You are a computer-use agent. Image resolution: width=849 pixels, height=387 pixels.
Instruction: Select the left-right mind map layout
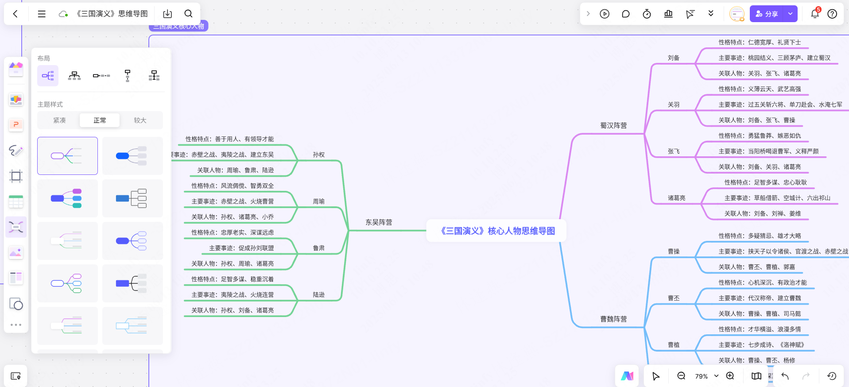pos(48,76)
